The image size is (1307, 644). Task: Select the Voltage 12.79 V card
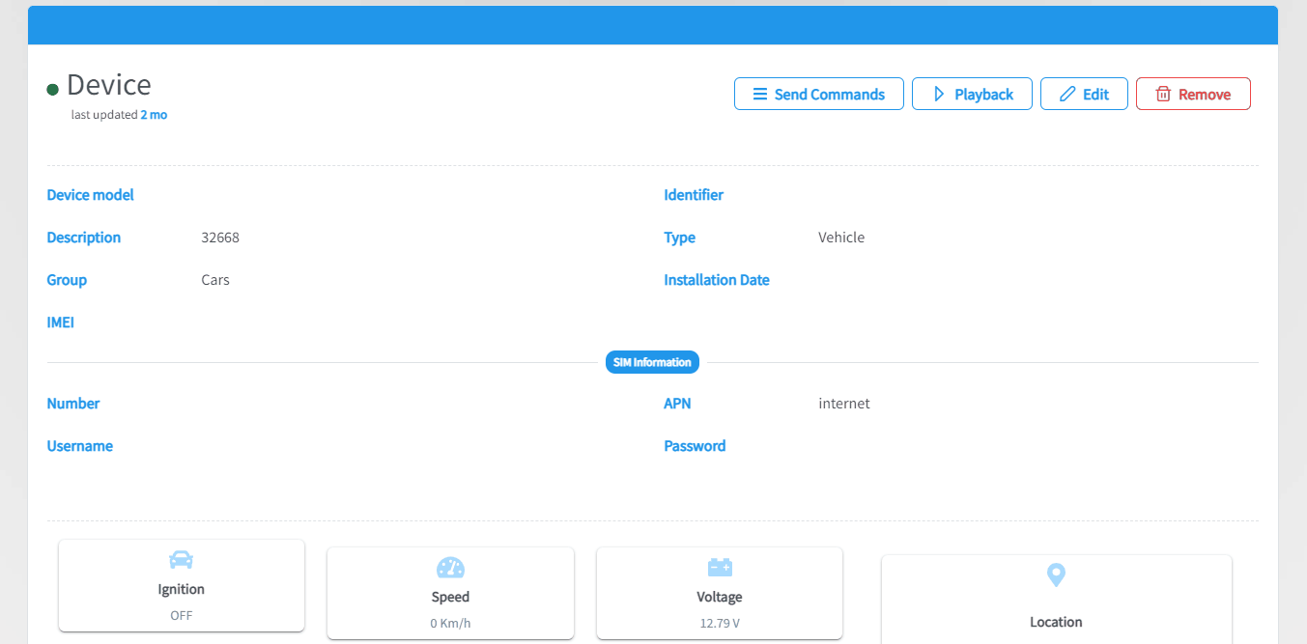click(720, 593)
